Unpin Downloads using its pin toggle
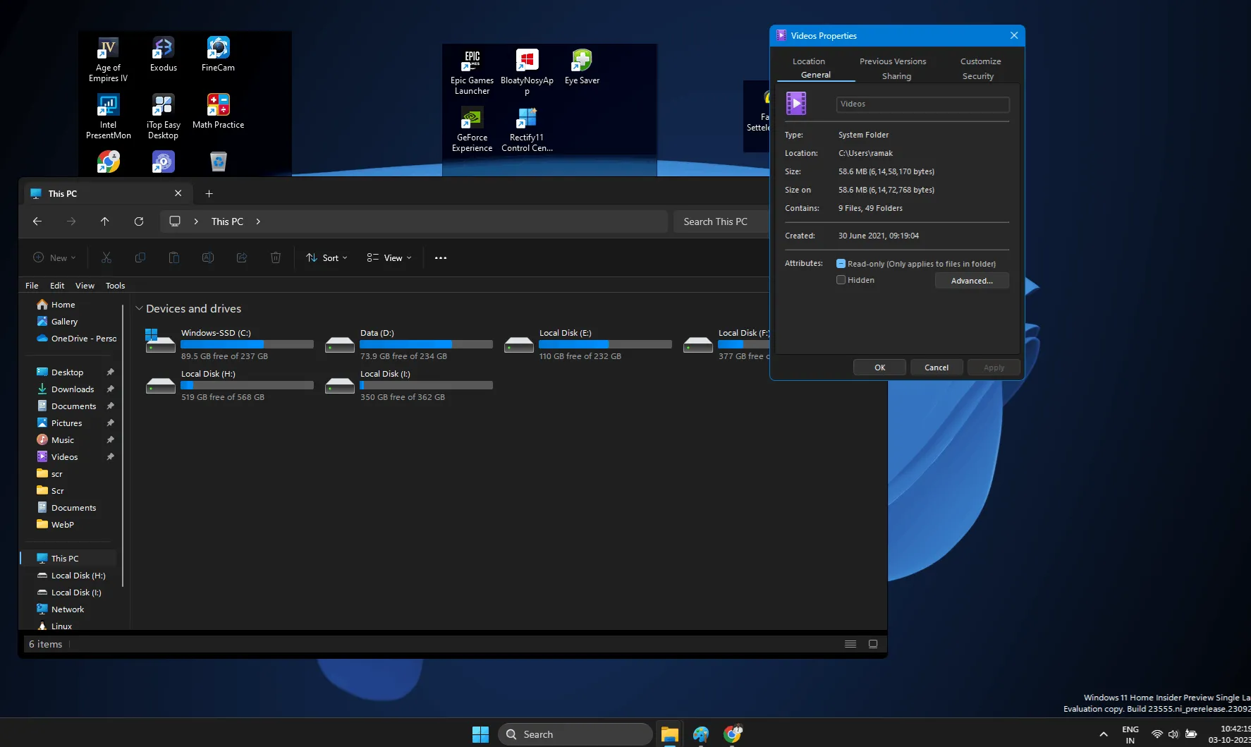This screenshot has width=1251, height=747. (x=111, y=389)
